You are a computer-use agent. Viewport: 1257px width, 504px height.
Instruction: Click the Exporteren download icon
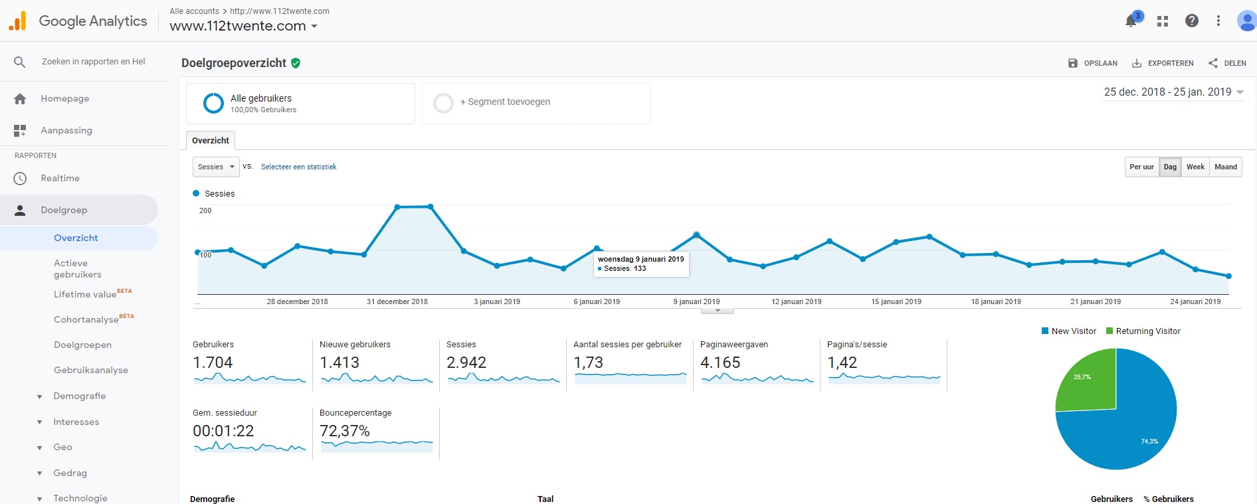[x=1137, y=63]
